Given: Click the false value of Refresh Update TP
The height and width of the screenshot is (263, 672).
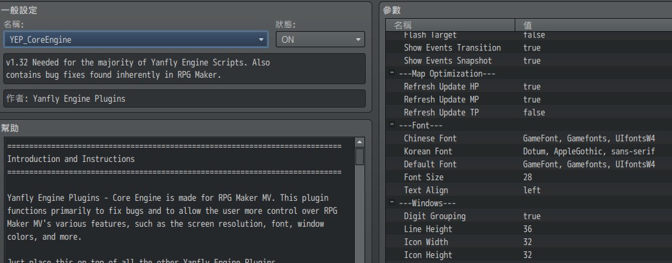Looking at the screenshot, I should [x=534, y=113].
